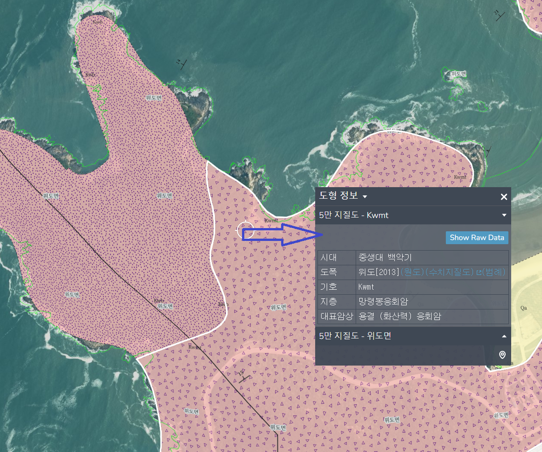Collapse the 5만 지질도 - Kwmt section arrow
Viewport: 542px width, 452px height.
click(504, 215)
